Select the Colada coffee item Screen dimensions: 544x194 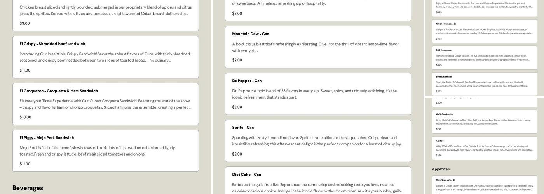[x=484, y=148]
